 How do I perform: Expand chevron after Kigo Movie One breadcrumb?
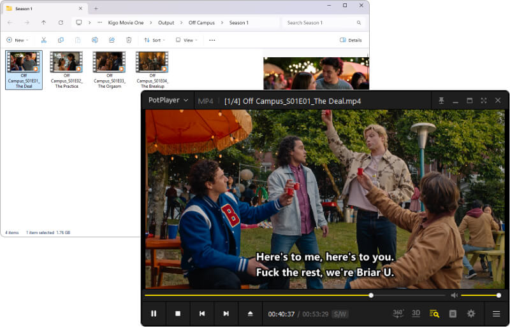pos(151,23)
